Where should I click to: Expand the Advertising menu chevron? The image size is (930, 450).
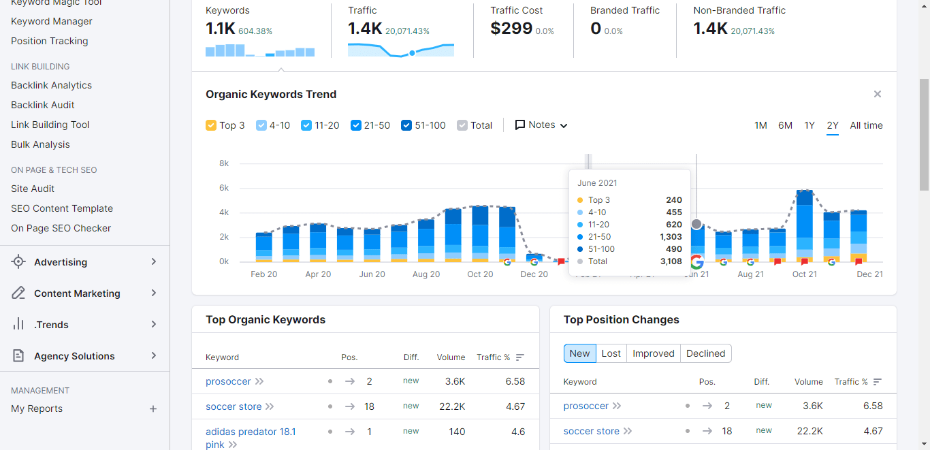[x=154, y=261]
